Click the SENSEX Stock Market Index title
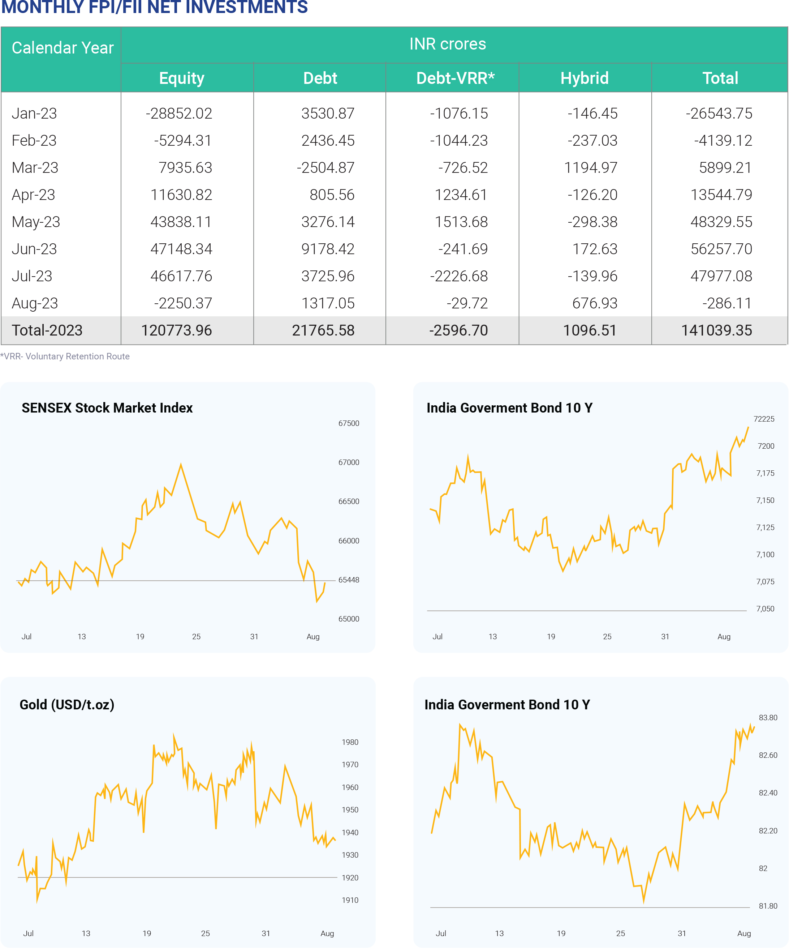Screen dimensions: 789x948 pos(107,407)
